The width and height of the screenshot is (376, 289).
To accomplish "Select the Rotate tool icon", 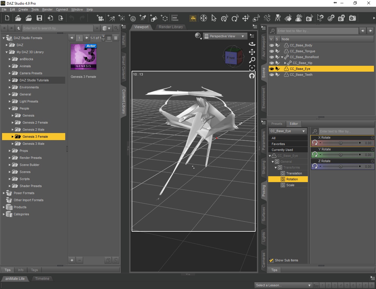I will click(x=235, y=19).
